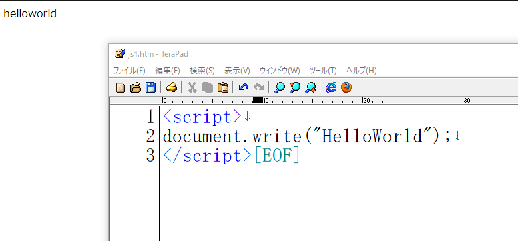Screen dimensions: 518x241
Task: Preview in Firefox browser icon
Action: [346, 87]
